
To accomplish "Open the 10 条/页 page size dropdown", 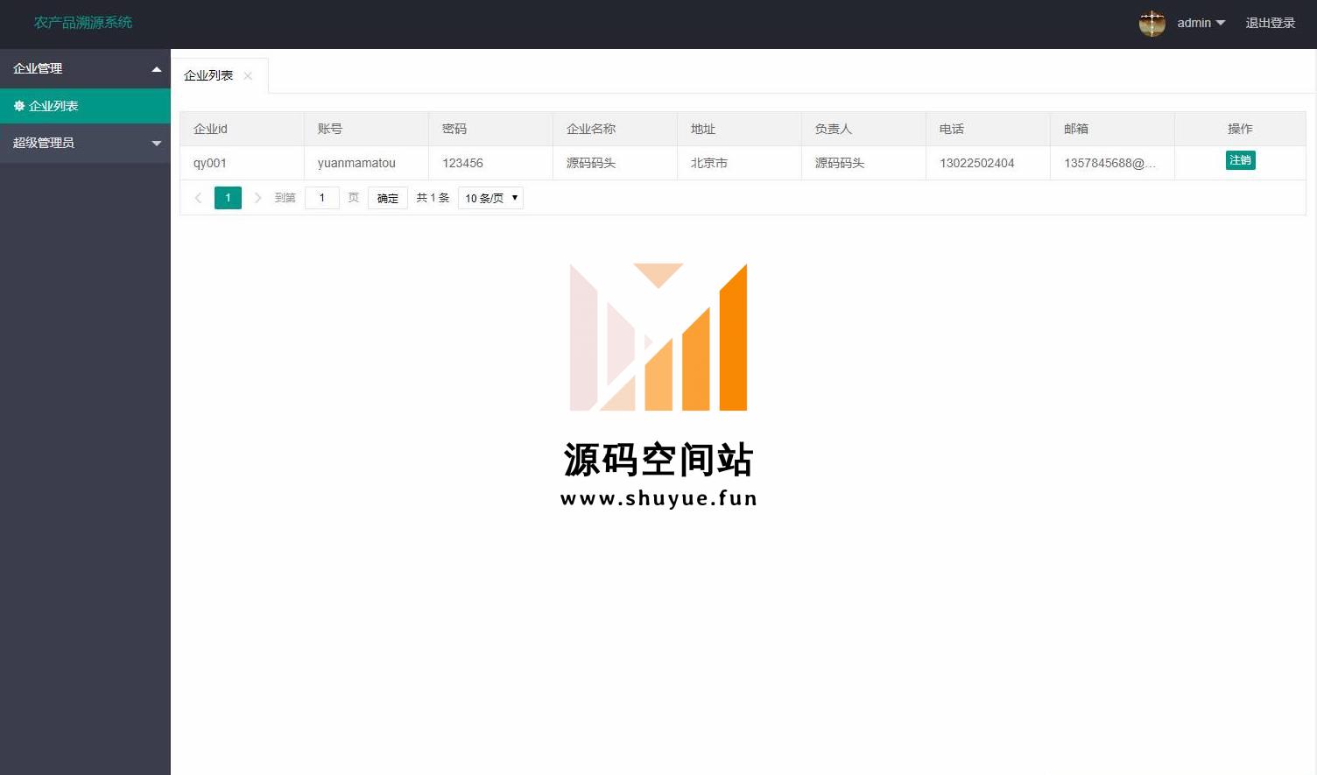I will pos(490,198).
